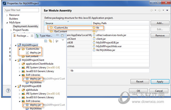Click the Remove button

point(160,36)
